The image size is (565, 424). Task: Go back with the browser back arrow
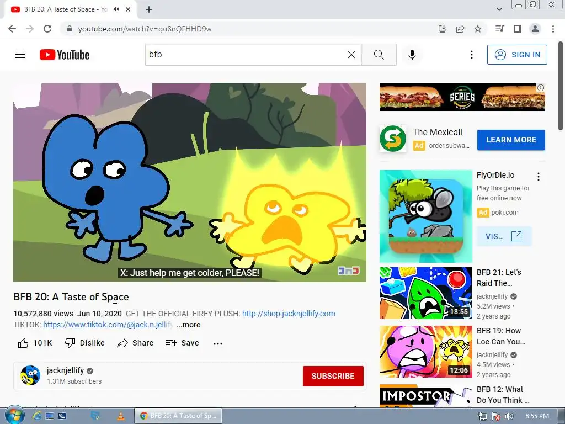(12, 29)
